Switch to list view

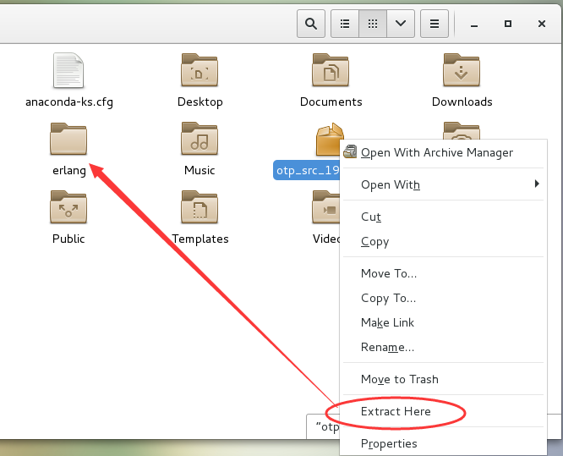[x=345, y=24]
